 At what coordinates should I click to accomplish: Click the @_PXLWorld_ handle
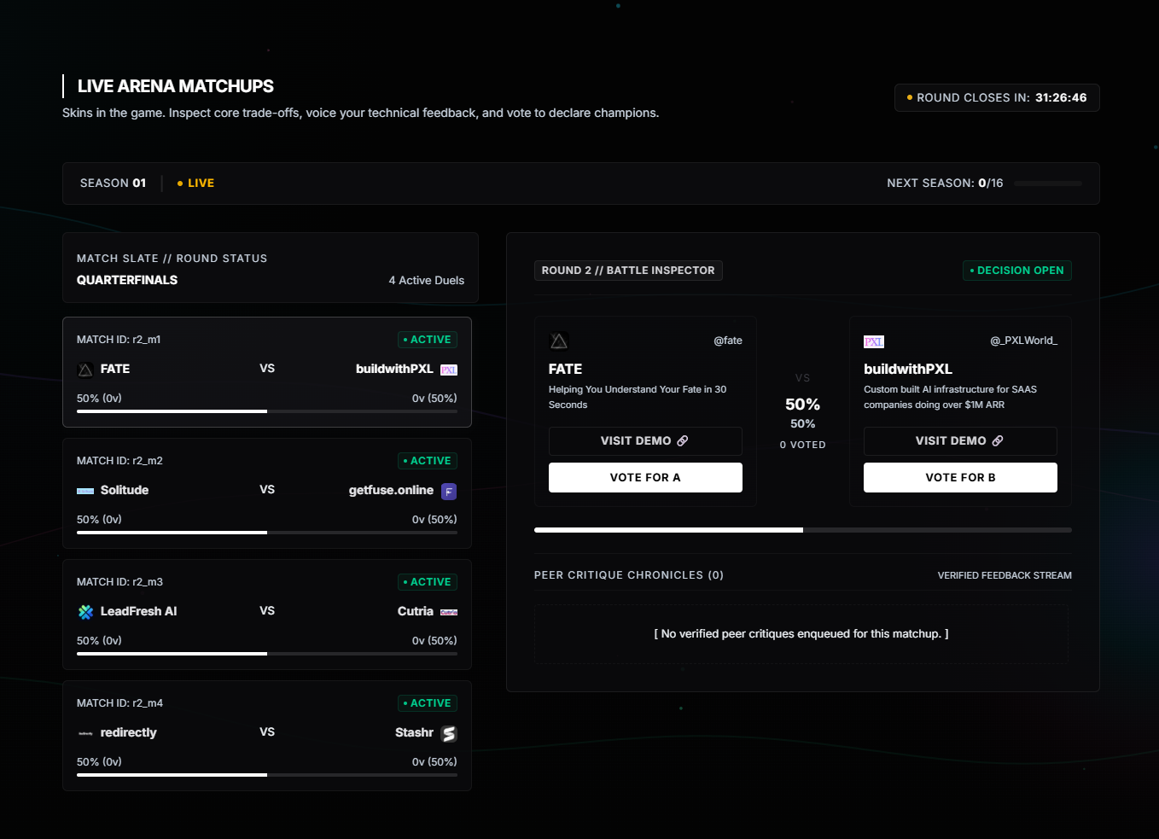1023,341
